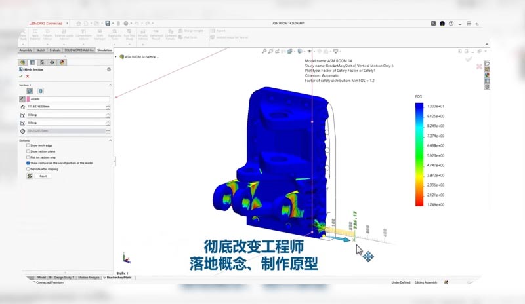Open the Plot Tools dropdown arrow

click(207, 37)
